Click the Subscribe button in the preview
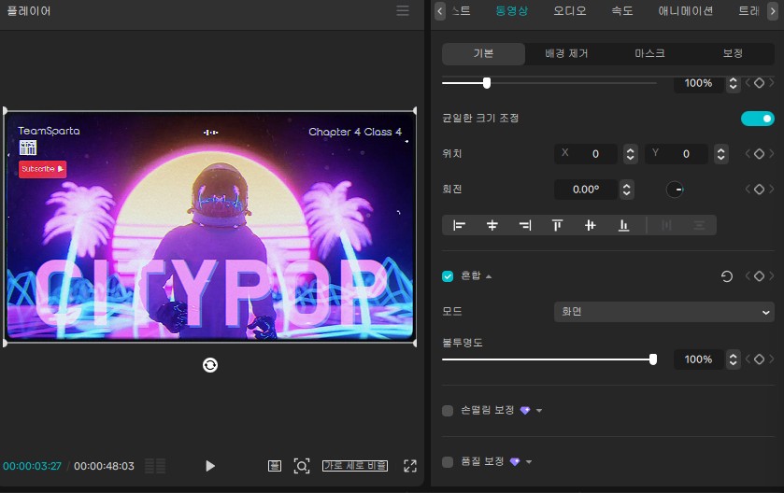 point(42,169)
